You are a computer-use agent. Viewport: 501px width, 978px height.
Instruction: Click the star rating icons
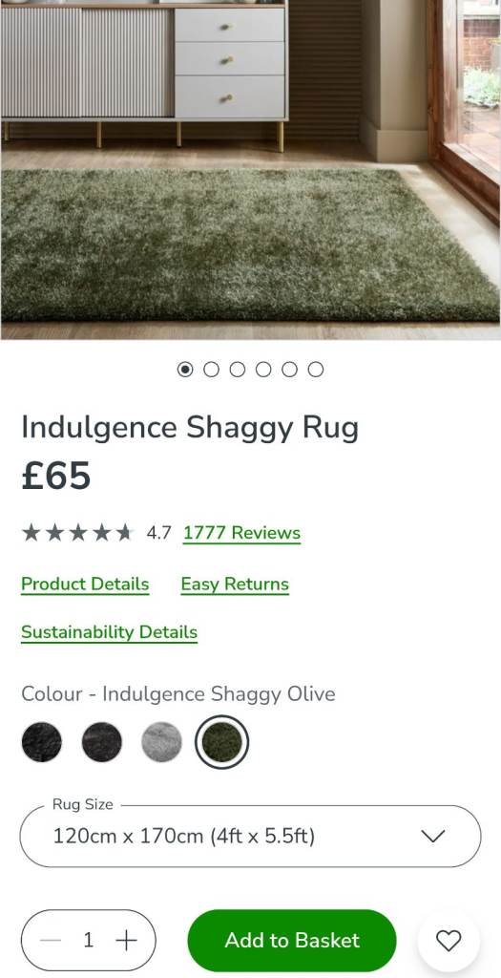(78, 533)
